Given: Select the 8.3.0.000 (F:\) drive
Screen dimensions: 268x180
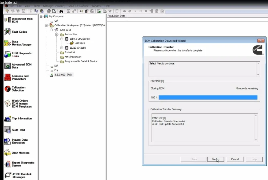Looking at the screenshot, I should (63, 75).
